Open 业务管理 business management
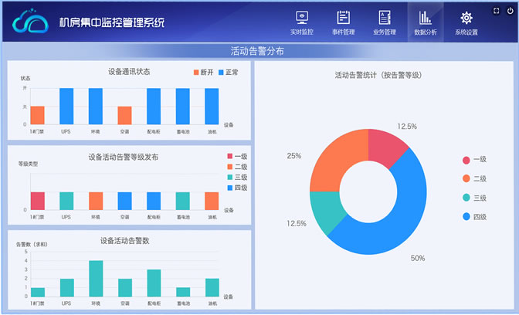The image size is (519, 315). 385,22
